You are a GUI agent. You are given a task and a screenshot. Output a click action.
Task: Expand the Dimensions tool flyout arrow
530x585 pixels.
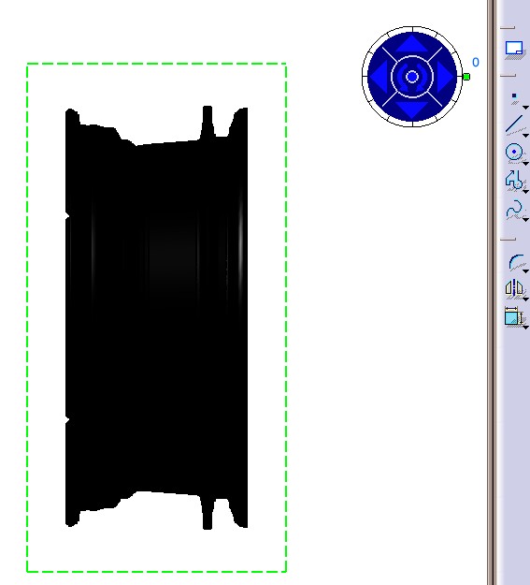pyautogui.click(x=526, y=328)
